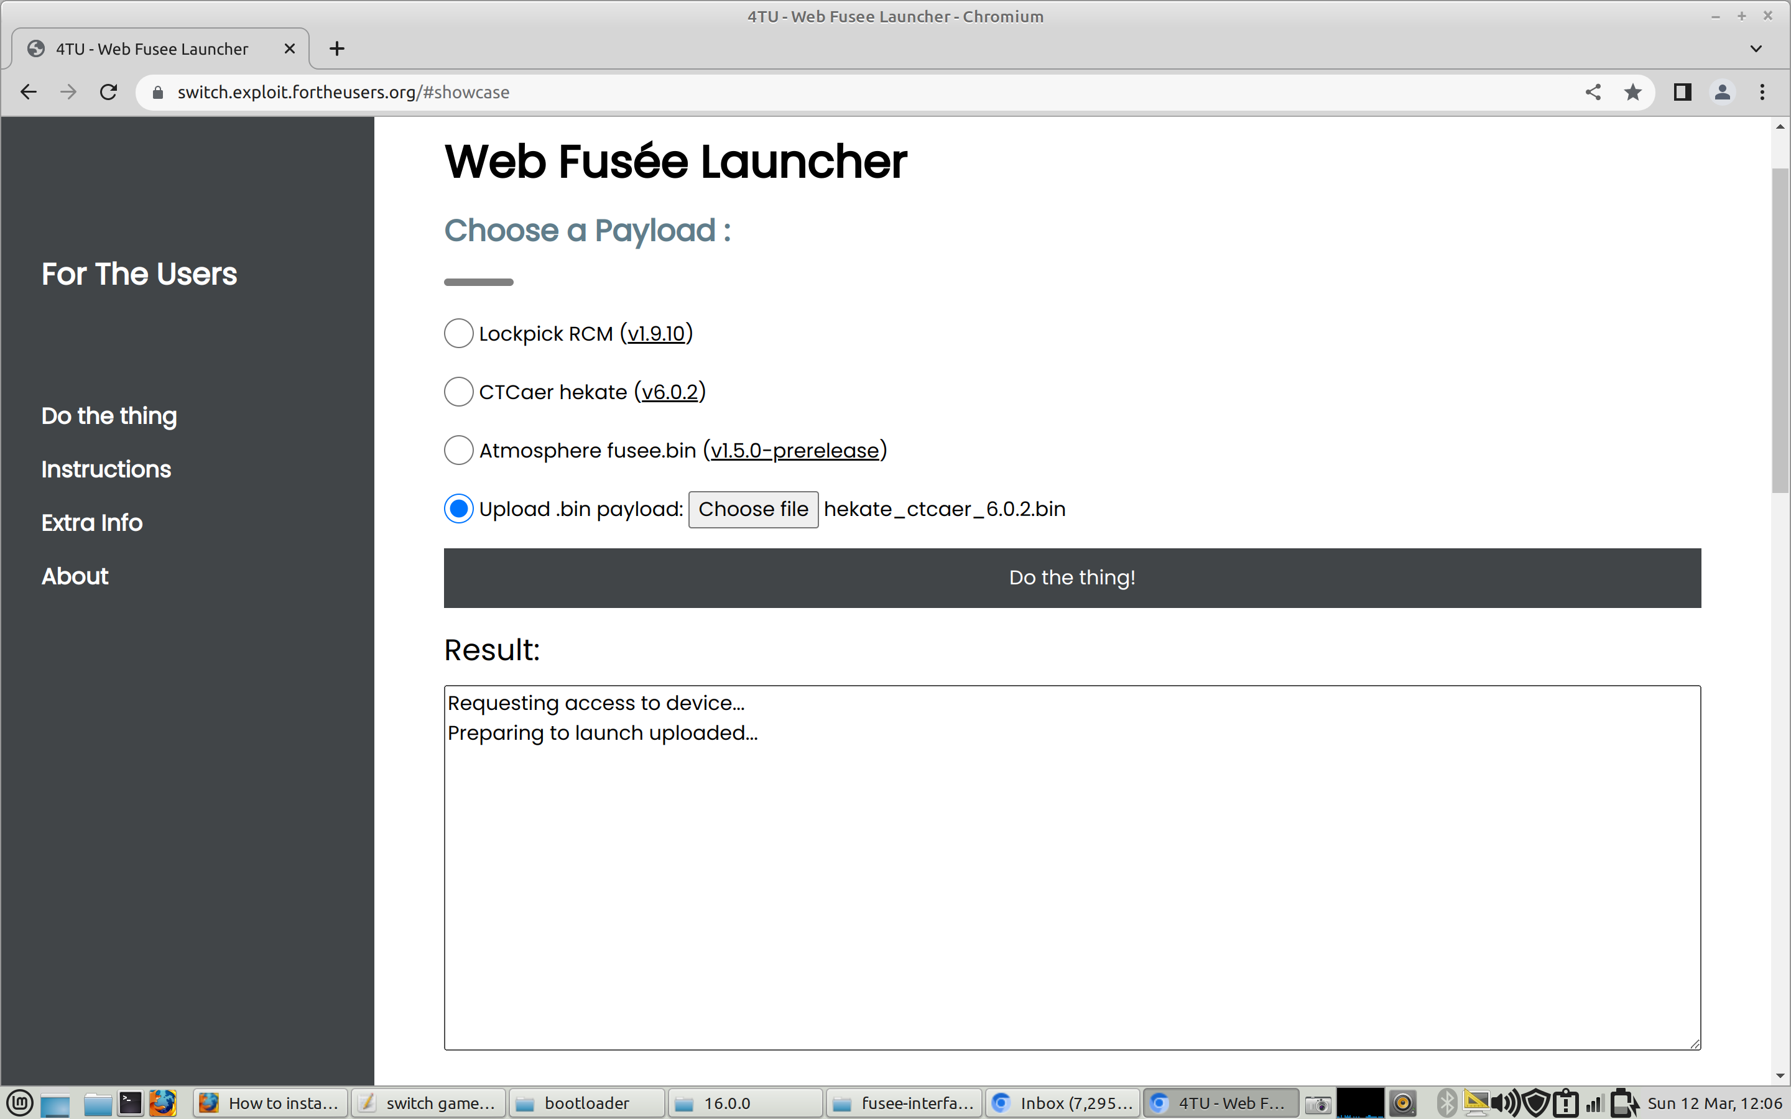1791x1119 pixels.
Task: Open Chromium's three-dot menu
Action: (x=1762, y=92)
